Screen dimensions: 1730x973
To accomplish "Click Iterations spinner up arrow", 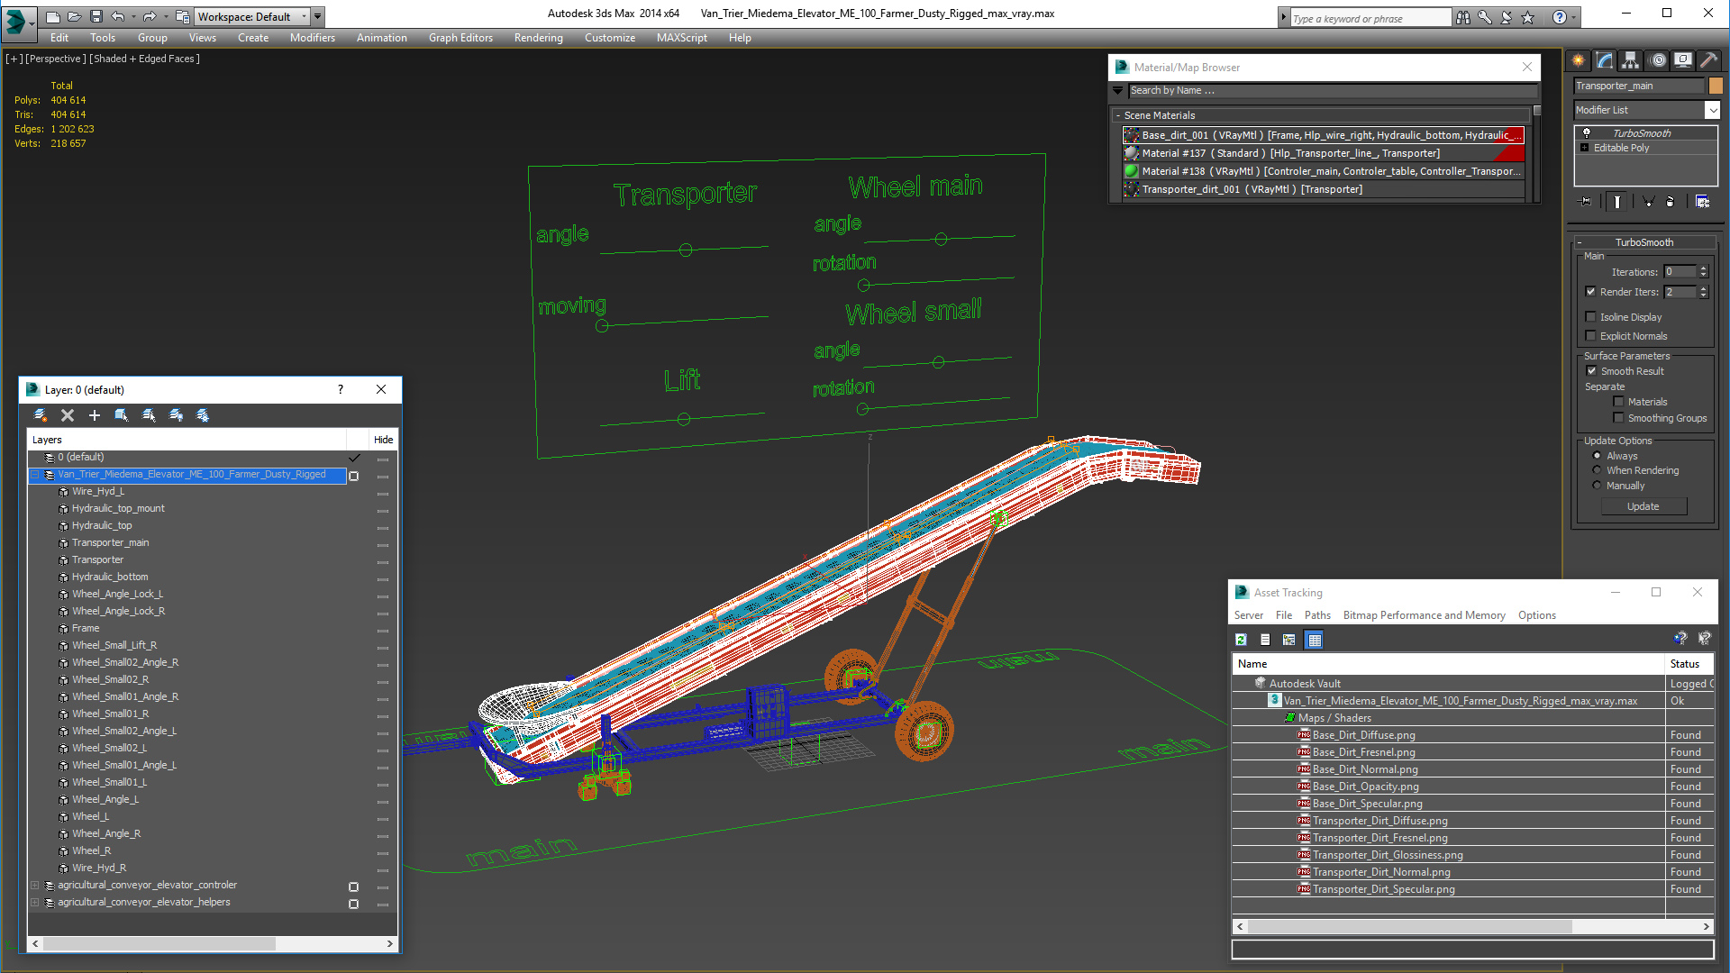I will pos(1703,268).
